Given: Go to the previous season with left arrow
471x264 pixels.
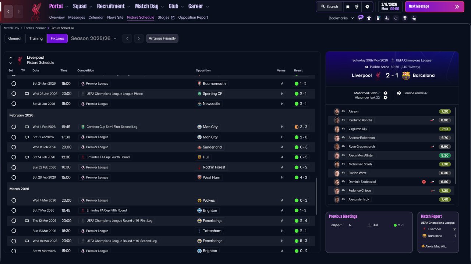Looking at the screenshot, I should click(127, 38).
